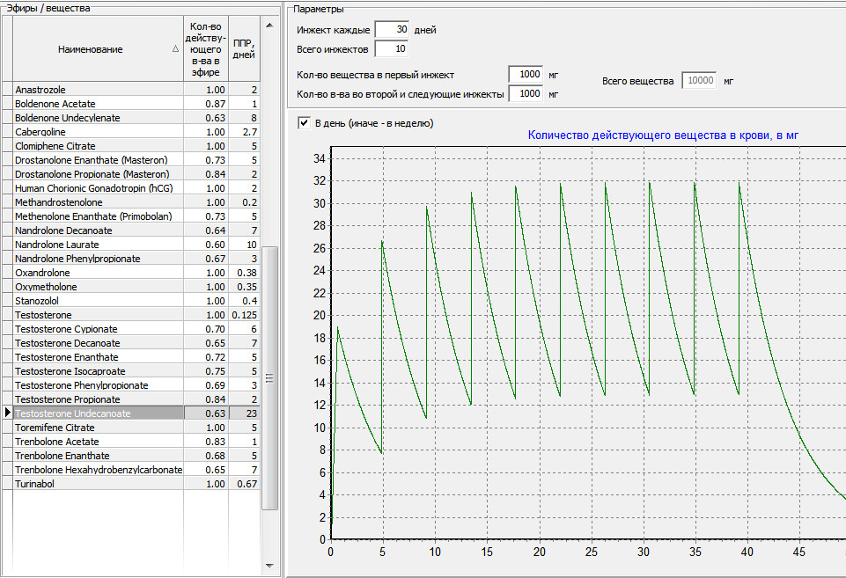Sort by the 'ППР, дней' column header
Image resolution: width=846 pixels, height=578 pixels.
coord(244,49)
